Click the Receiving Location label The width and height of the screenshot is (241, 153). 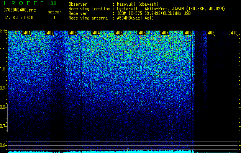coord(89,9)
